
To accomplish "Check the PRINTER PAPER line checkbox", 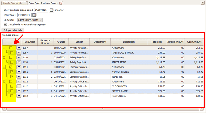I will [12, 91].
